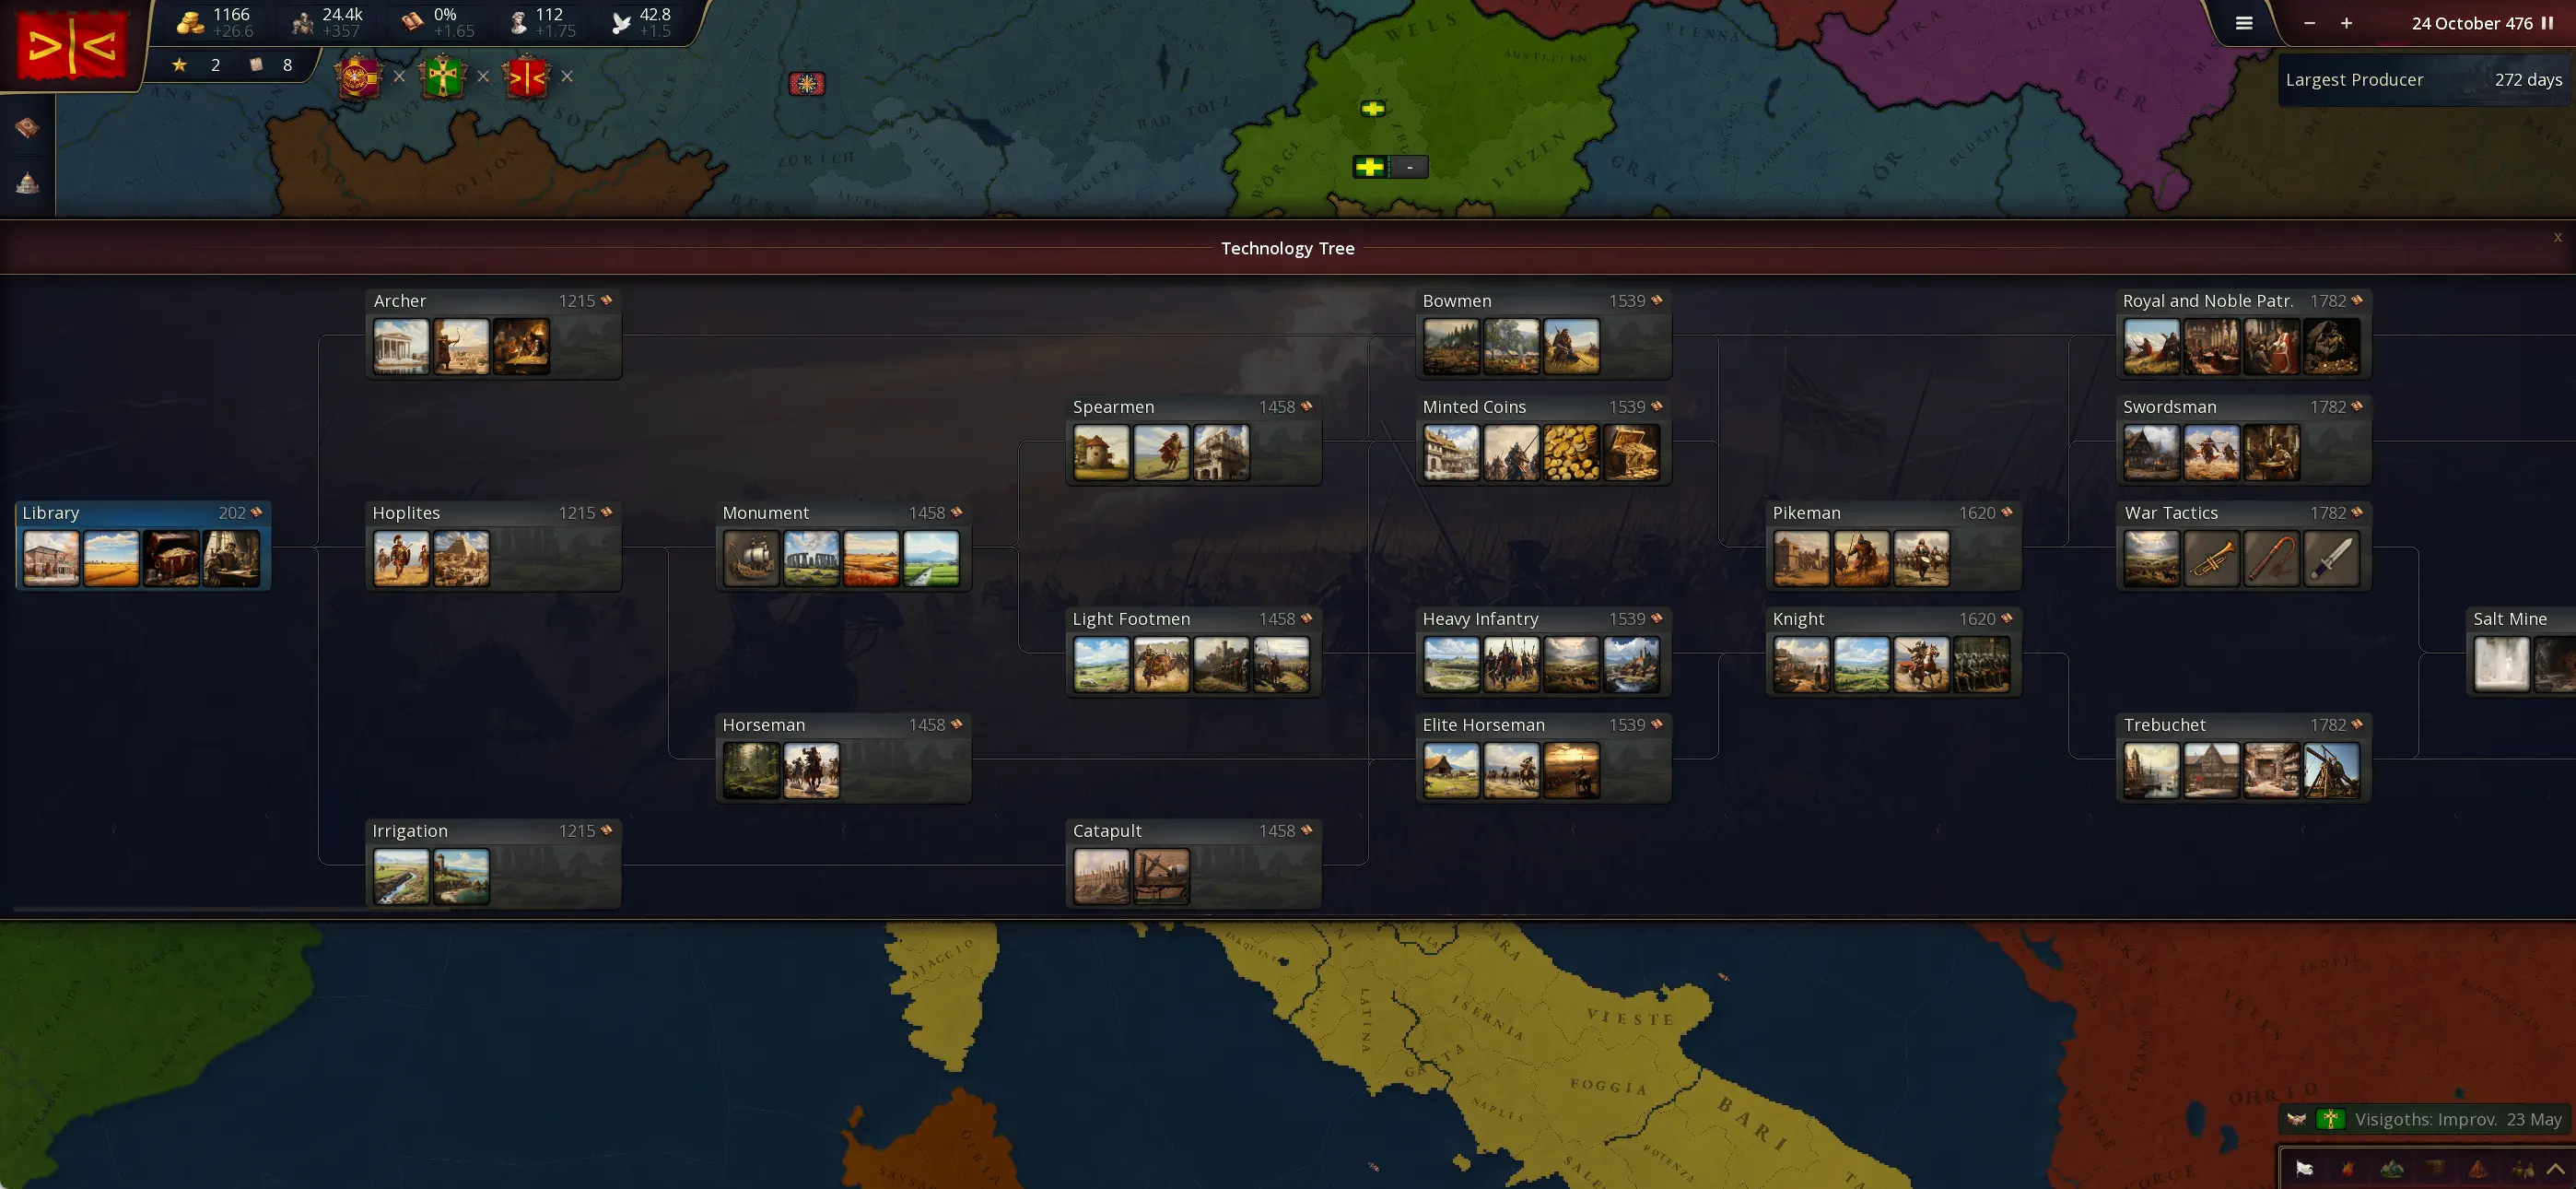Open the hamburger main menu

(2244, 23)
